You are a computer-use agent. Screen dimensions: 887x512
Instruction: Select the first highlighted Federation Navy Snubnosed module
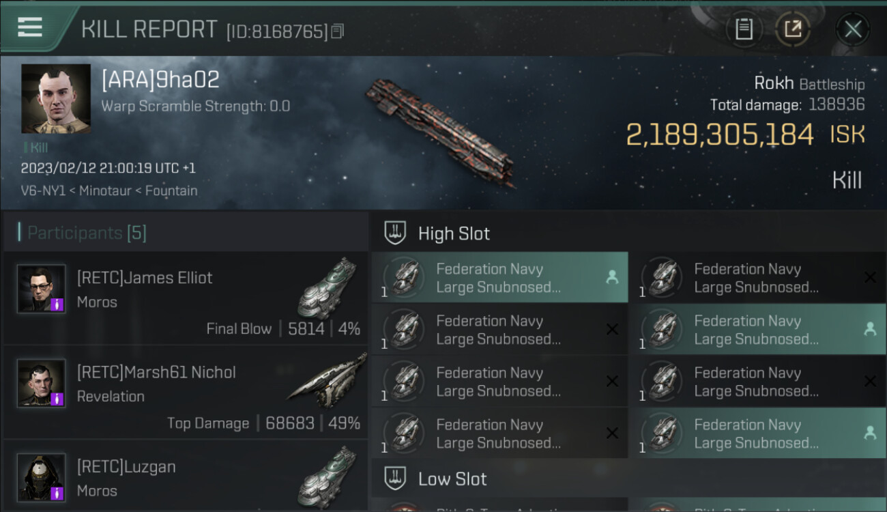[499, 278]
